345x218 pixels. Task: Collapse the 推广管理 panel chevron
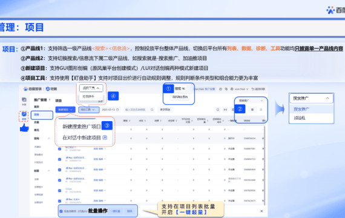tap(50, 99)
